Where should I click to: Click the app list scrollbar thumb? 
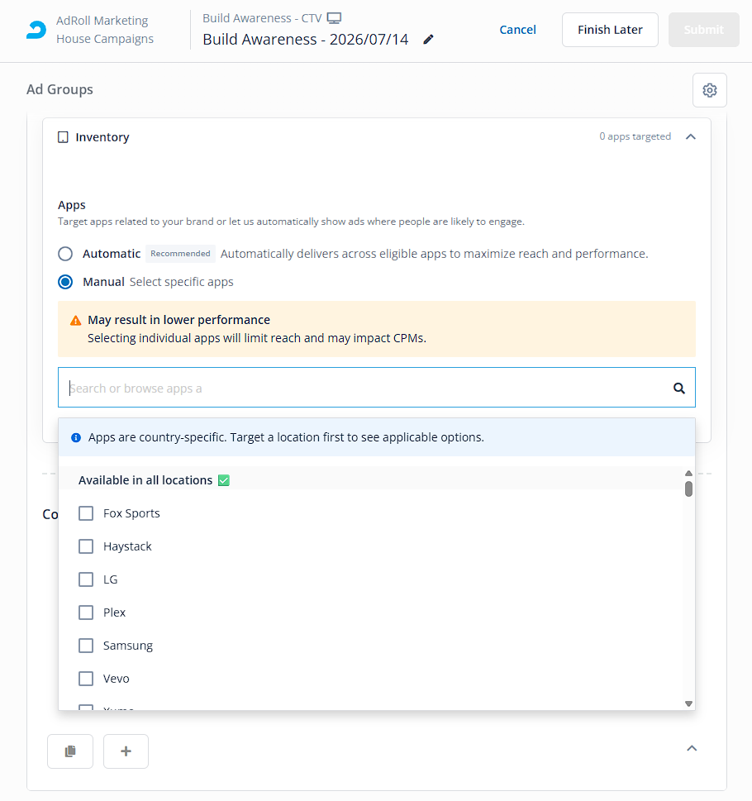click(x=688, y=489)
